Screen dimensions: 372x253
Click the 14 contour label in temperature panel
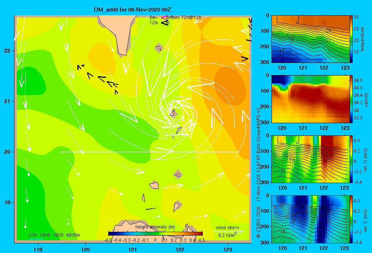[x=282, y=51]
